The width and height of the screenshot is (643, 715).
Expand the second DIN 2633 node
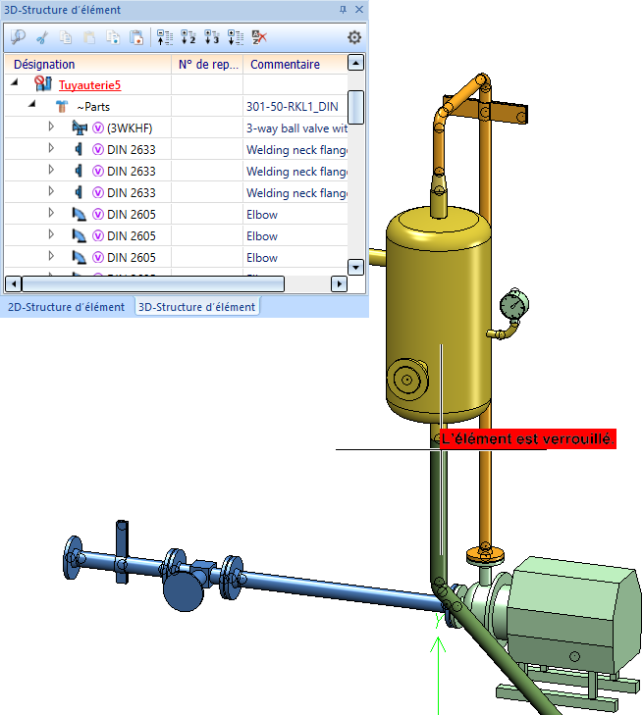tap(51, 169)
